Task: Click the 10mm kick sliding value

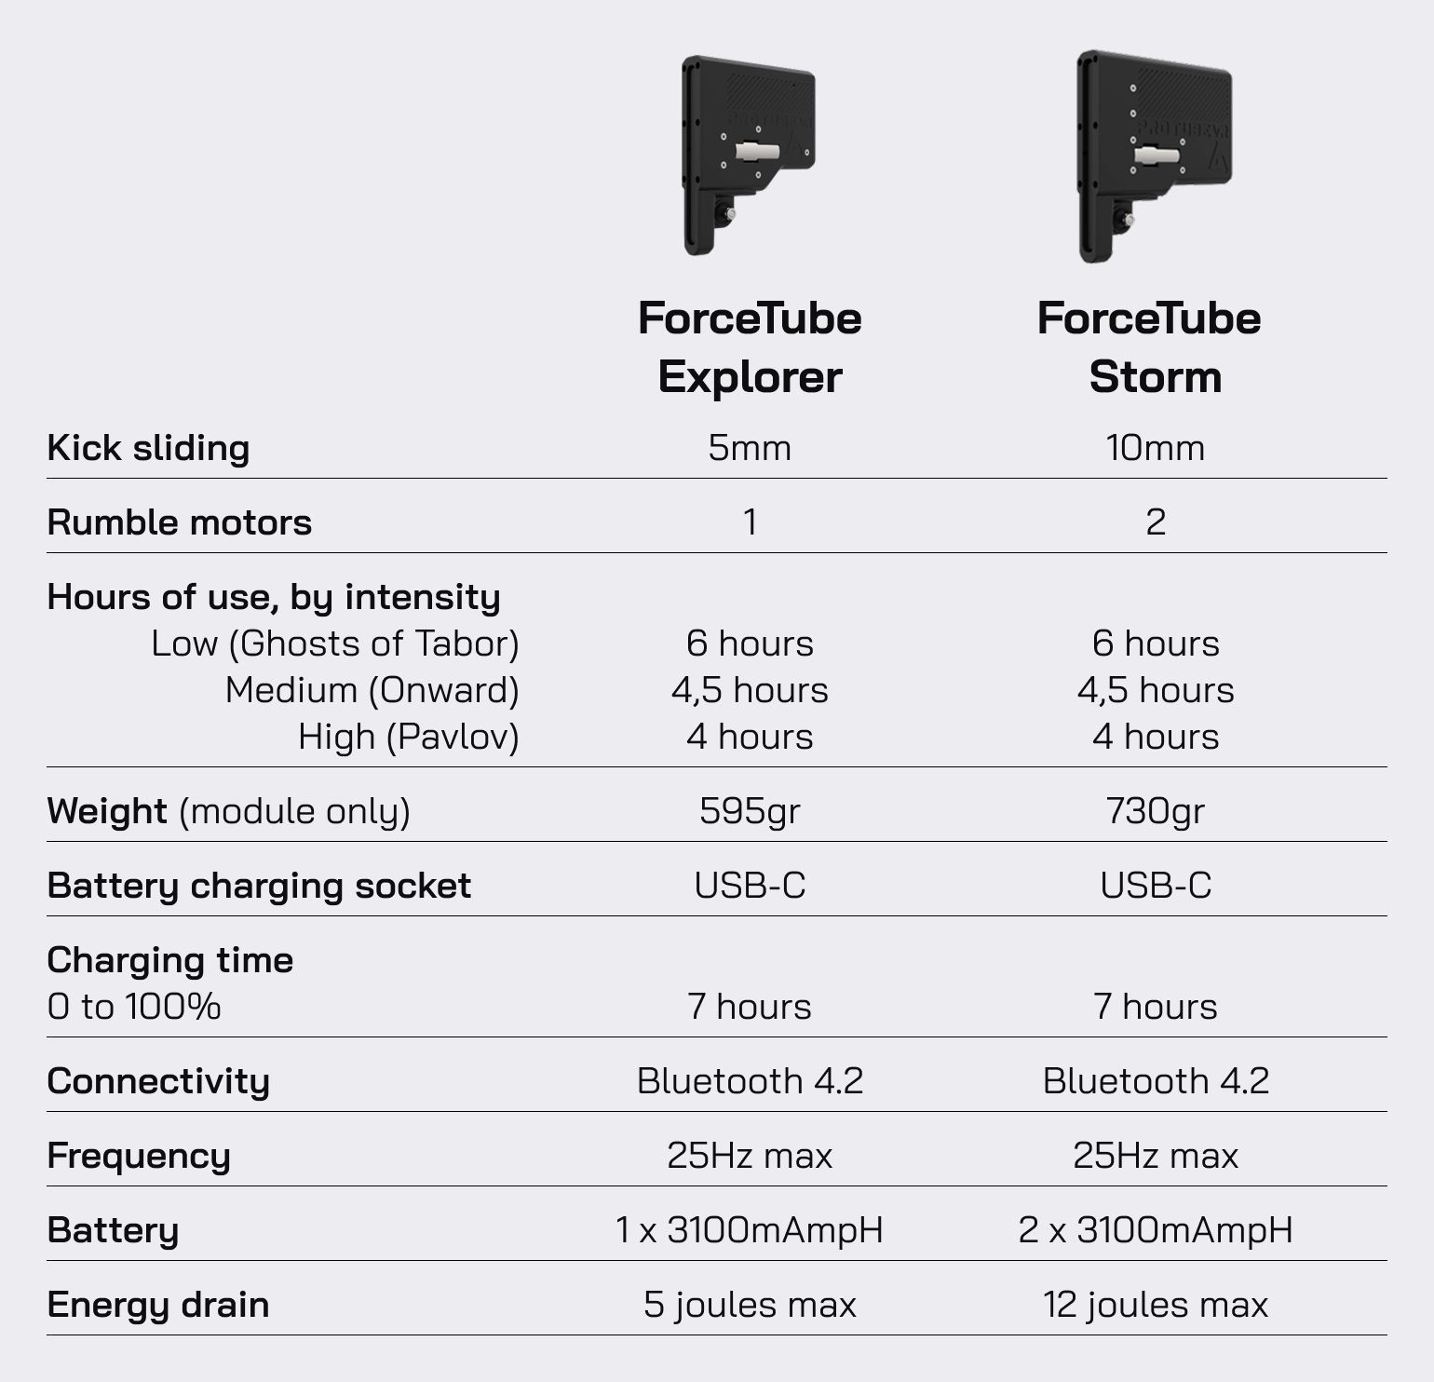Action: (x=1155, y=448)
